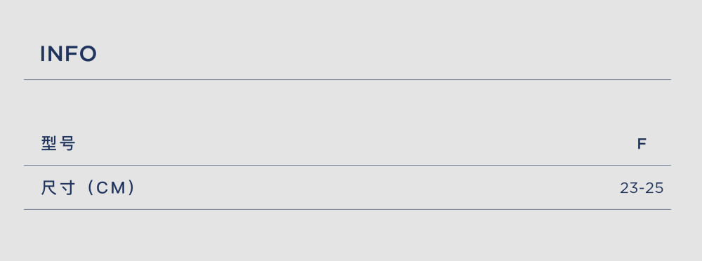Click the F model value
The width and height of the screenshot is (702, 261).
(642, 144)
